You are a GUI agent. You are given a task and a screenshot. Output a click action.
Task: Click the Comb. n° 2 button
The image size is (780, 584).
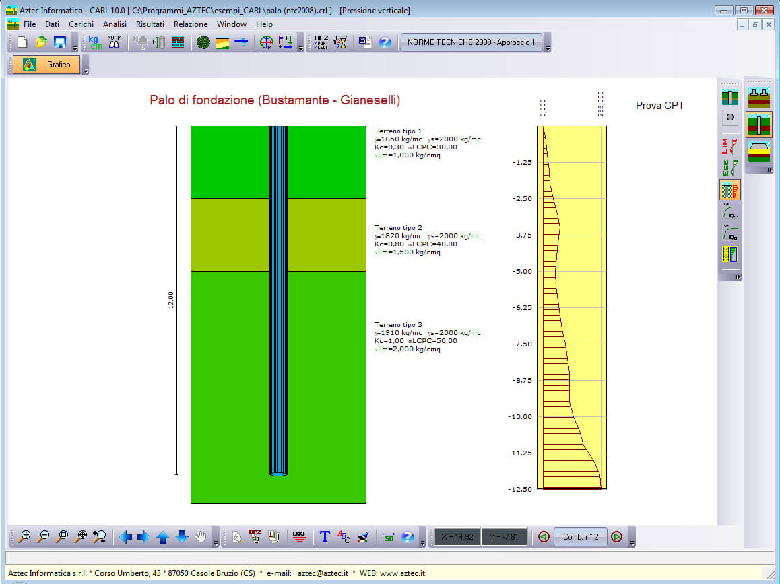point(581,536)
